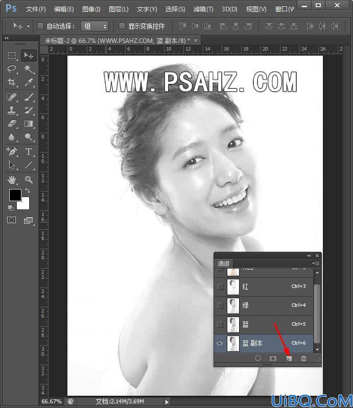
Task: Open the 视图(V) menu
Action: [x=256, y=9]
